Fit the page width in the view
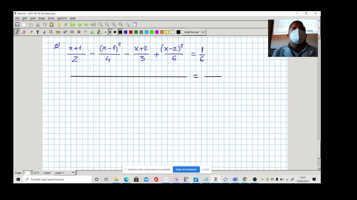The width and height of the screenshot is (357, 200). click(107, 24)
